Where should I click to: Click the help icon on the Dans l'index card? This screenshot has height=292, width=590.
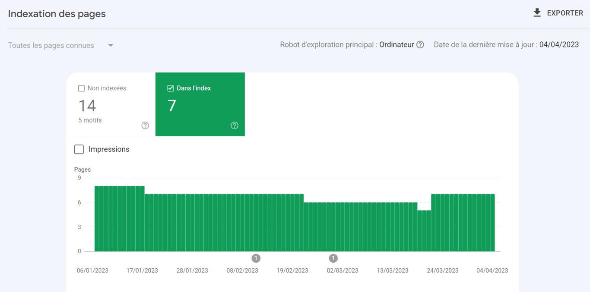pyautogui.click(x=235, y=126)
